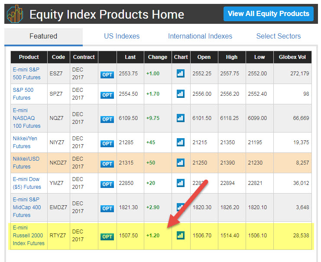
Task: Click open value 1506.70
Action: (202, 236)
